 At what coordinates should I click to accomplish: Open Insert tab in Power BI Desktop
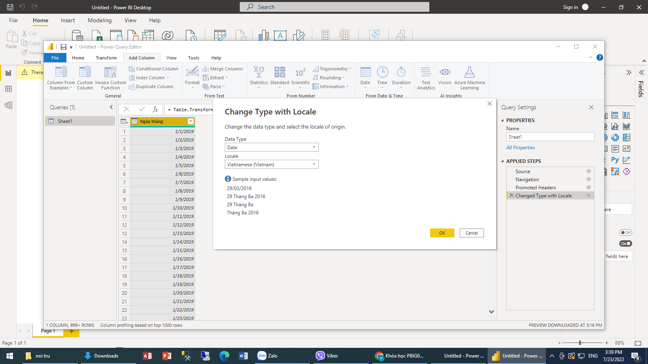[68, 20]
